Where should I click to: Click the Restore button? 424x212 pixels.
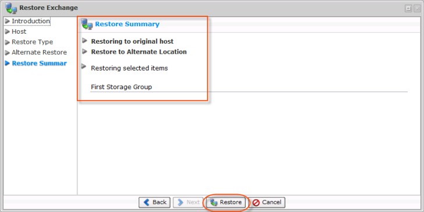tap(226, 202)
